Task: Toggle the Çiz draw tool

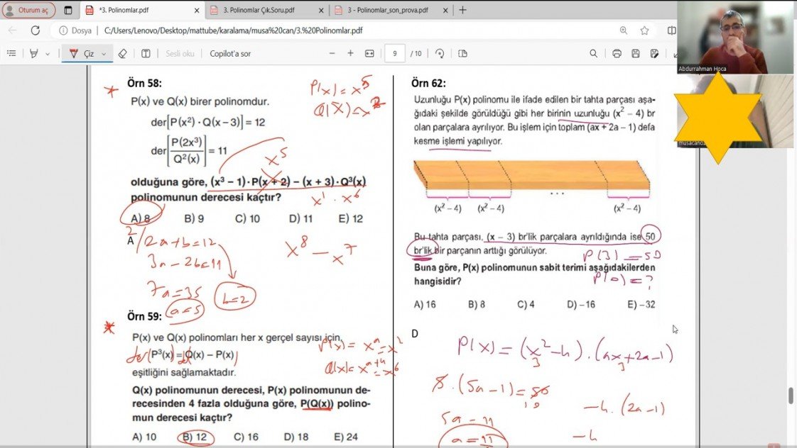Action: [82, 53]
